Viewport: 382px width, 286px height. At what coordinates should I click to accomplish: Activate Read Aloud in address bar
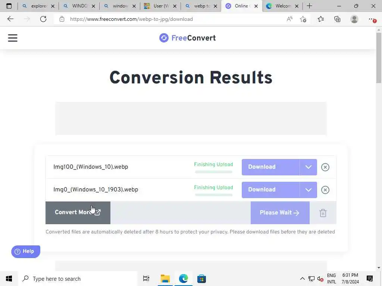point(289,19)
